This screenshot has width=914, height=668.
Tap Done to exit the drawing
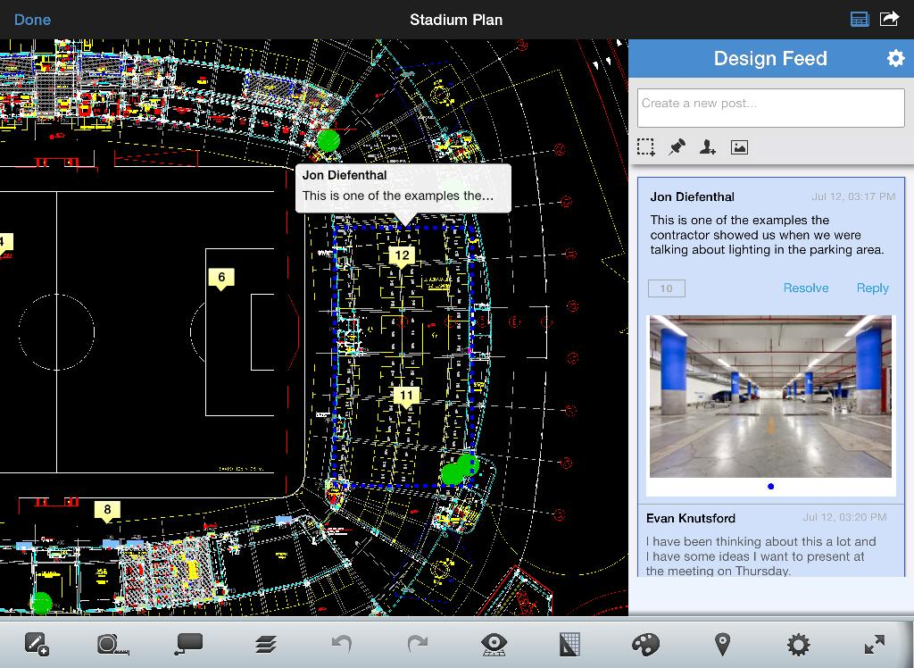pyautogui.click(x=33, y=20)
